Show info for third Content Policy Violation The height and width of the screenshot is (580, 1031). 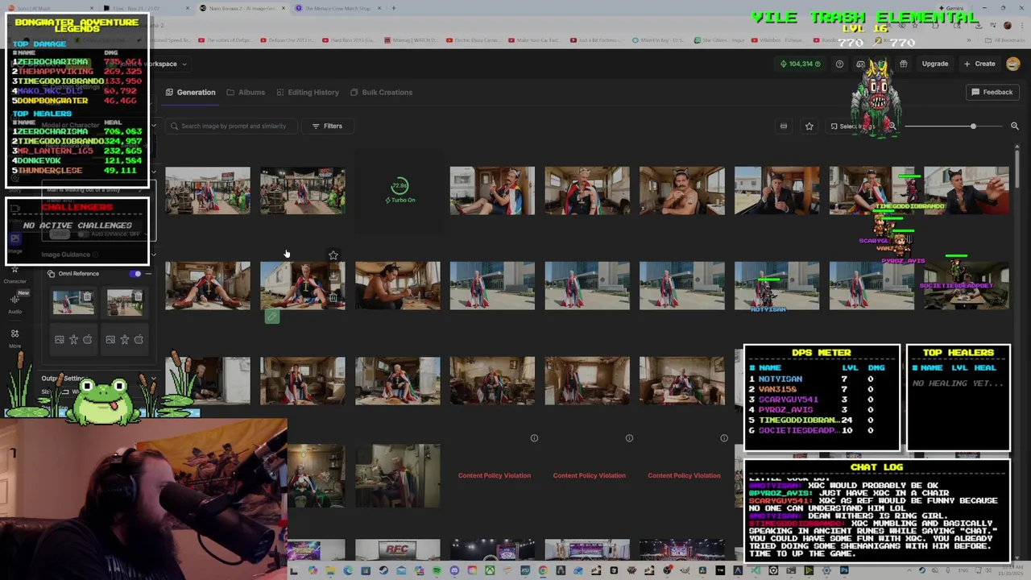tap(724, 438)
